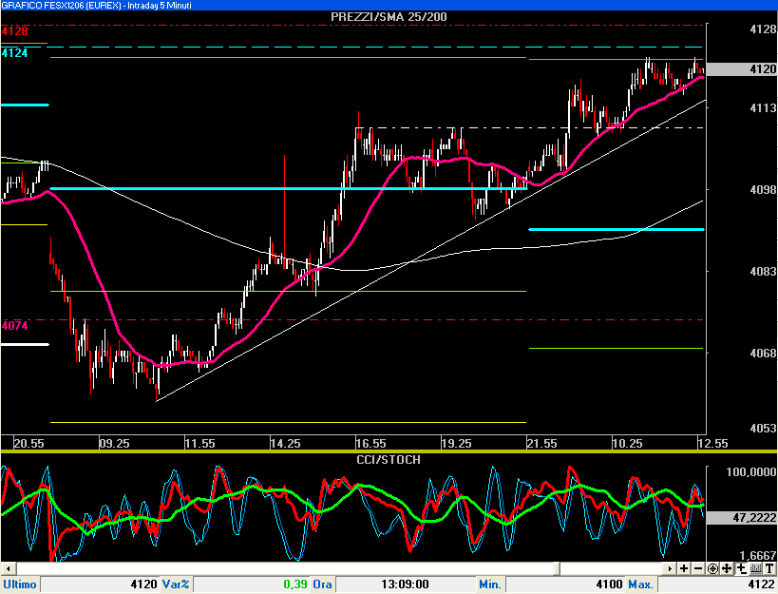The height and width of the screenshot is (594, 778).
Task: Click the 4113 price axis label
Action: (x=763, y=107)
